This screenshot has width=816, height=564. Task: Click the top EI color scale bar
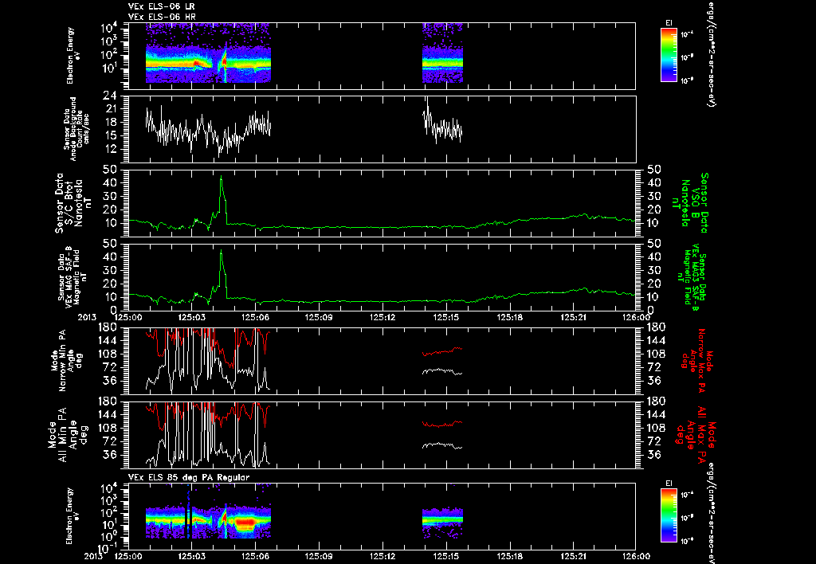tap(669, 55)
